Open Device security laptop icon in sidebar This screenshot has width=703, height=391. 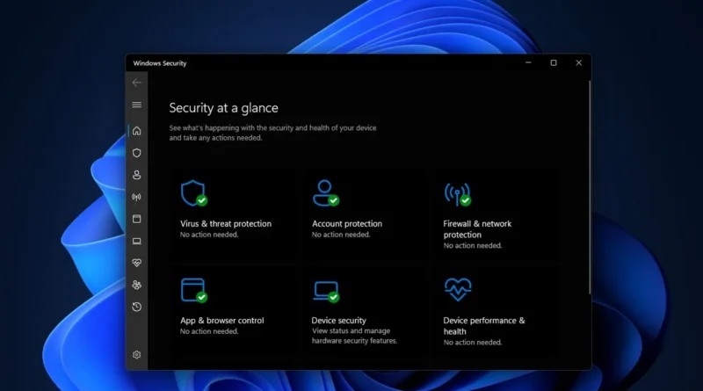coord(137,242)
